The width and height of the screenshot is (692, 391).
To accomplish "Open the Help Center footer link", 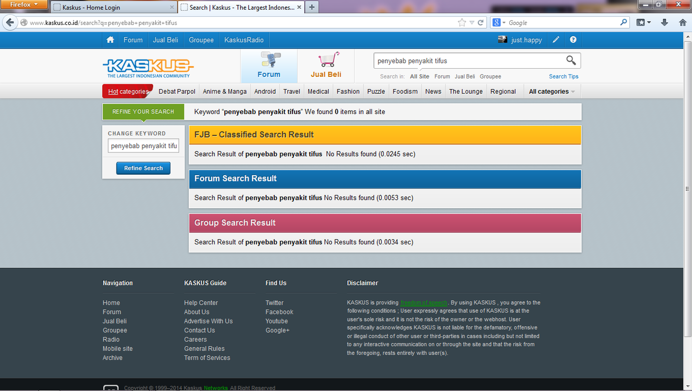I will [201, 303].
